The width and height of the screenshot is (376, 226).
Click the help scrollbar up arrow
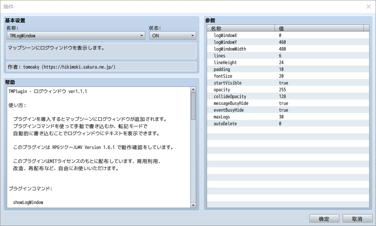pos(193,90)
